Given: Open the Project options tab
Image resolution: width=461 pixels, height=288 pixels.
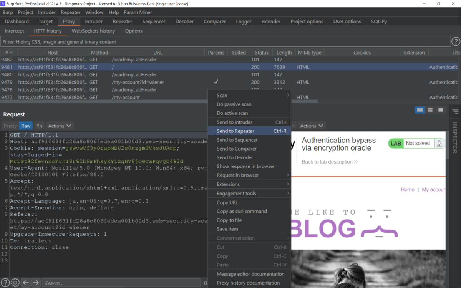Looking at the screenshot, I should 307,22.
